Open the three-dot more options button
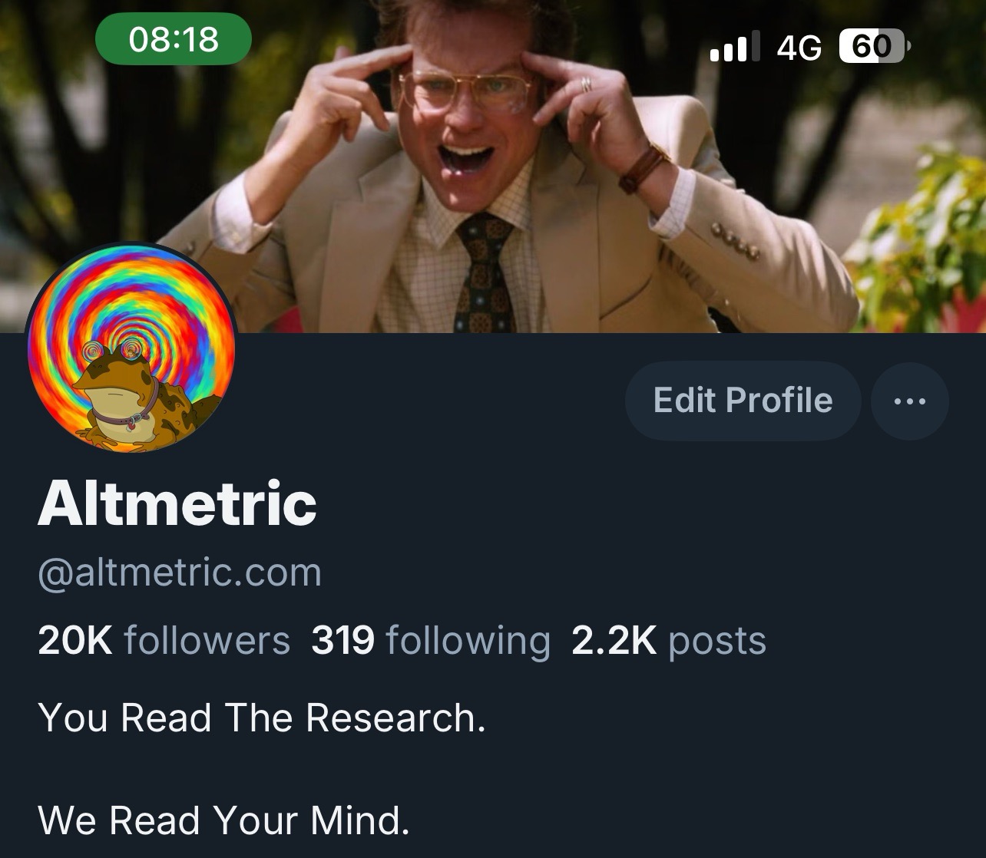 pyautogui.click(x=910, y=401)
